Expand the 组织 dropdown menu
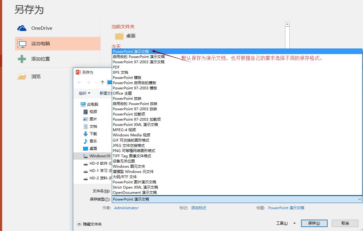Viewport: 363px width, 231px height. [x=85, y=93]
